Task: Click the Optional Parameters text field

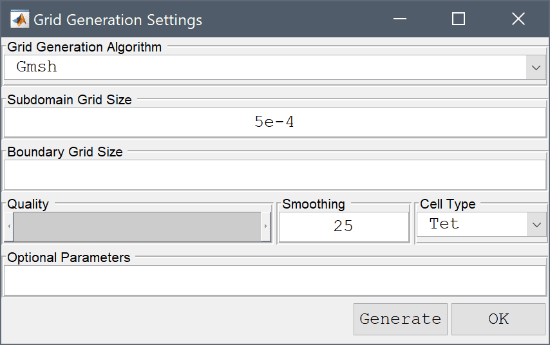Action: (274, 280)
